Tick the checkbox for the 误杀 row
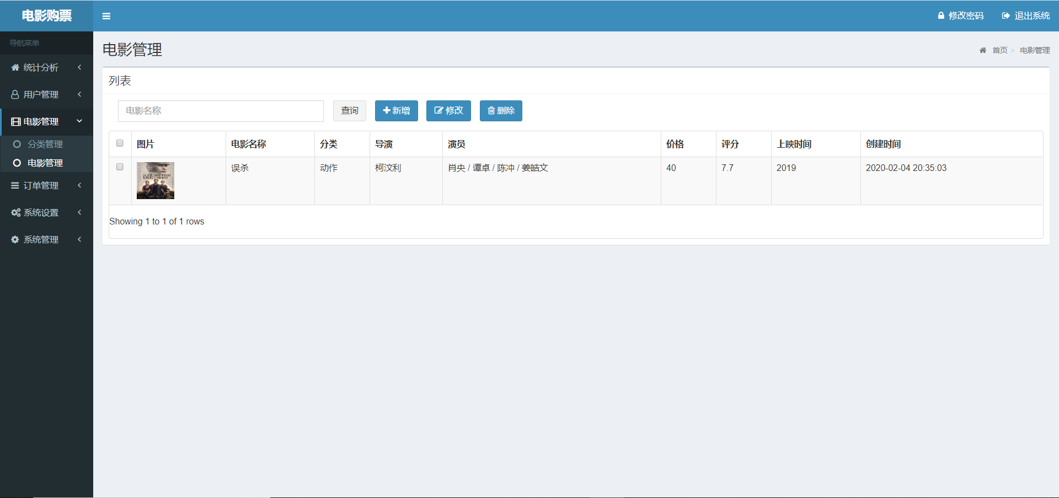Screen dimensions: 1059x498 120,167
